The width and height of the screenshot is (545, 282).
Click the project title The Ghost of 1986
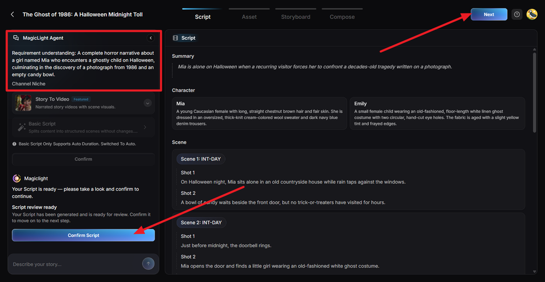[x=82, y=14]
